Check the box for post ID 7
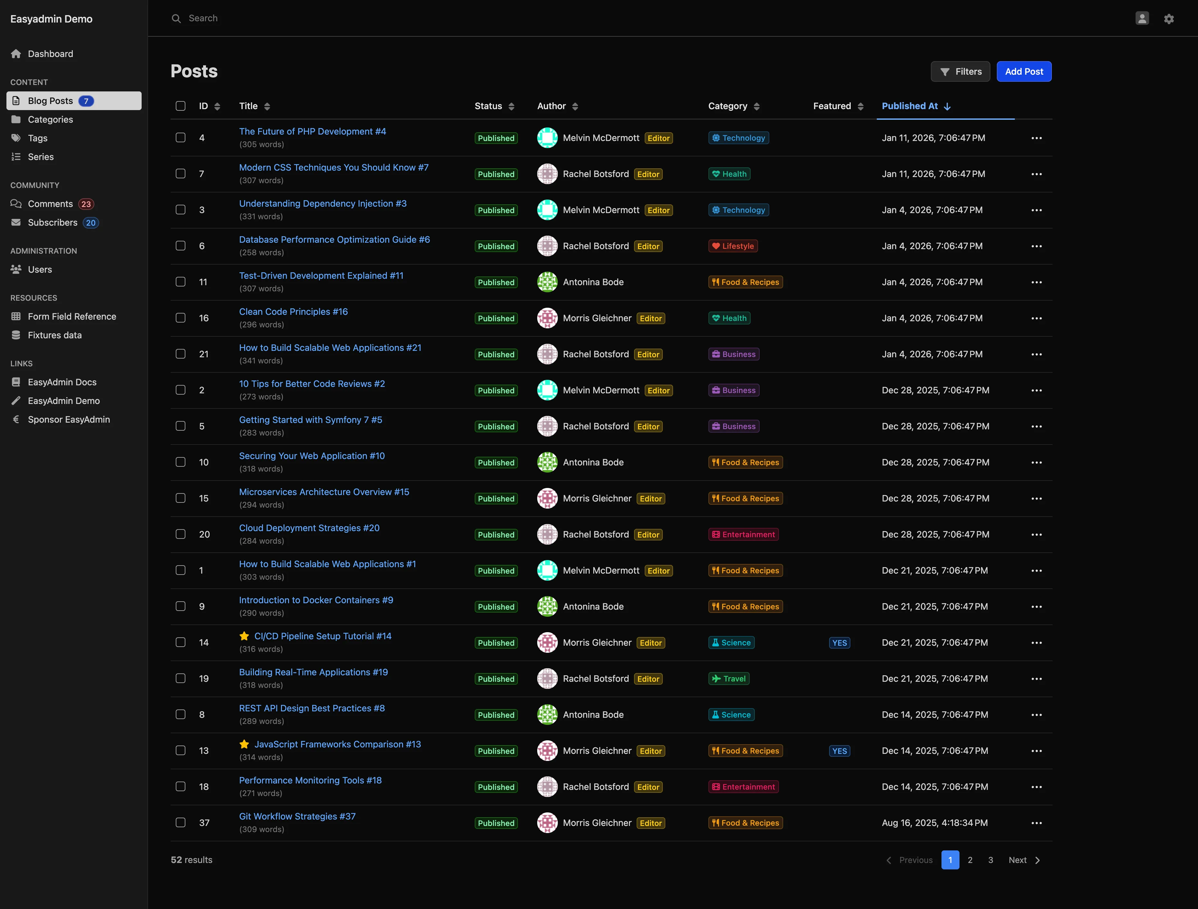This screenshot has width=1198, height=909. point(180,174)
